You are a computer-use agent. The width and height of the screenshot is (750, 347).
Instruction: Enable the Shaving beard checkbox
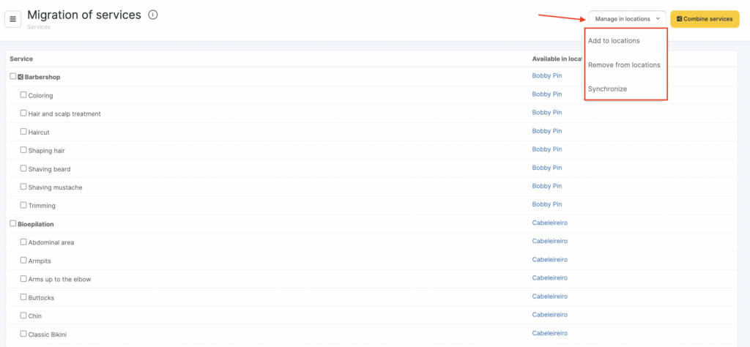[23, 168]
